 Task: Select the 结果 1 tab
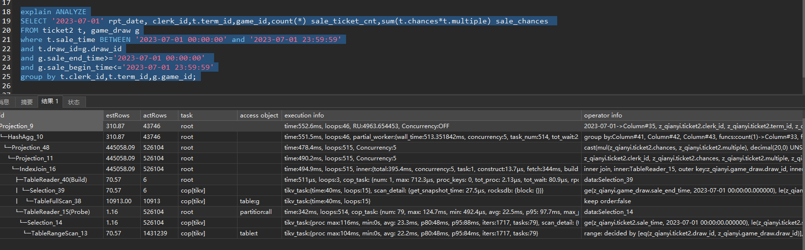pos(50,101)
